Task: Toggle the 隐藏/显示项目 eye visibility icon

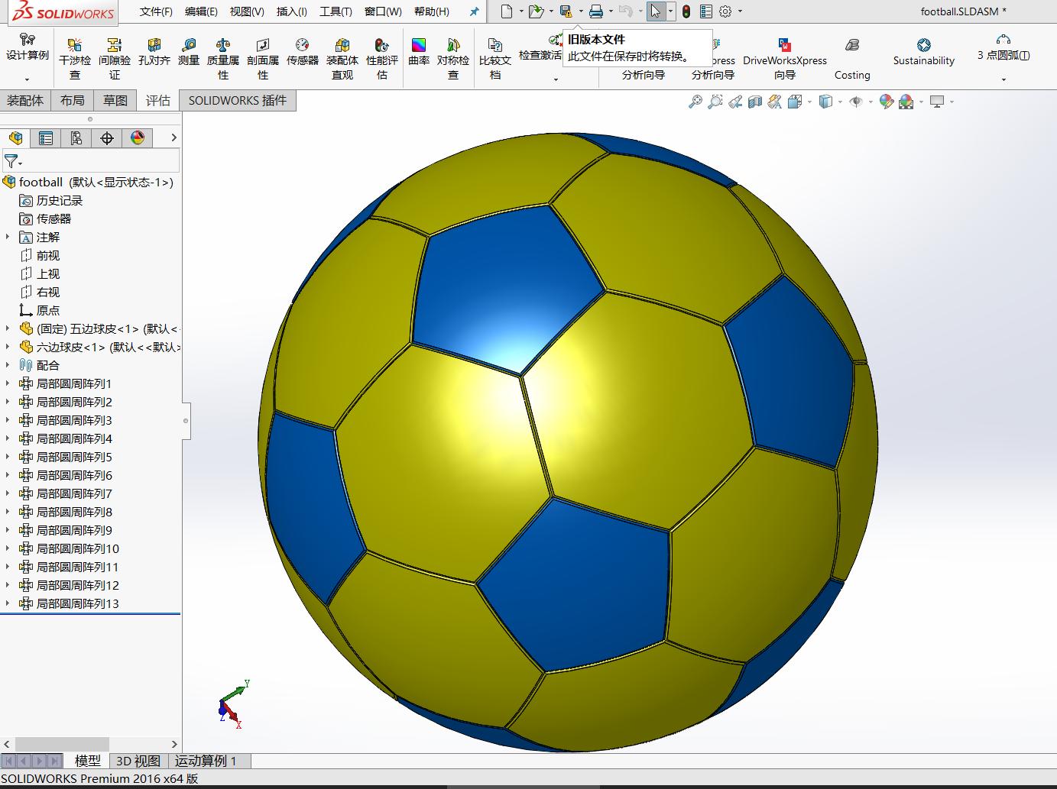Action: tap(858, 100)
